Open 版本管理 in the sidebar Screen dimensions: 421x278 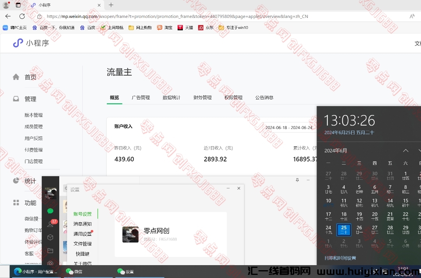coord(34,115)
